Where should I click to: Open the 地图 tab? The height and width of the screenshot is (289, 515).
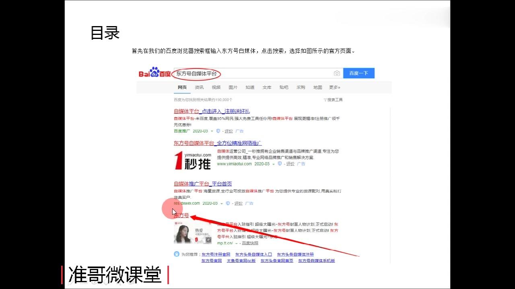click(318, 87)
